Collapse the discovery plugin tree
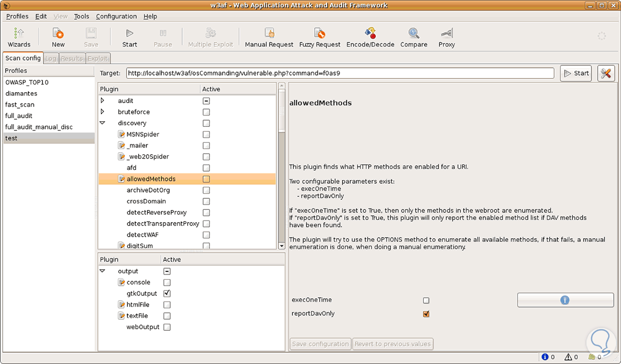 tap(102, 123)
